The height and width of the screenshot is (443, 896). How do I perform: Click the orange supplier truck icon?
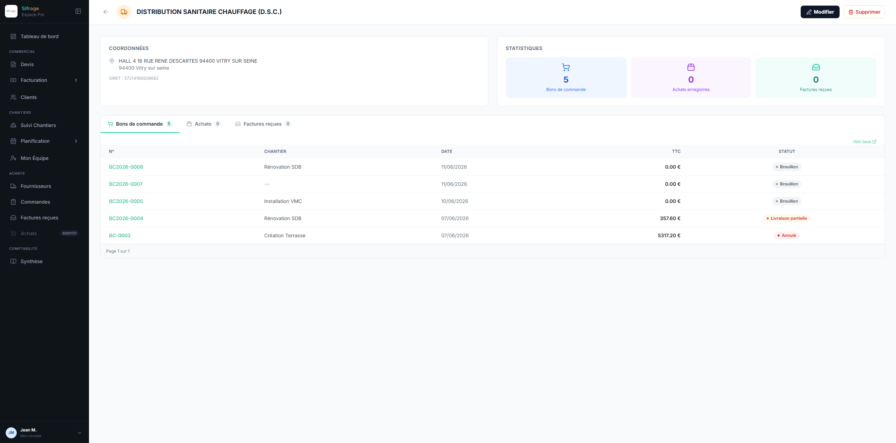coord(124,12)
